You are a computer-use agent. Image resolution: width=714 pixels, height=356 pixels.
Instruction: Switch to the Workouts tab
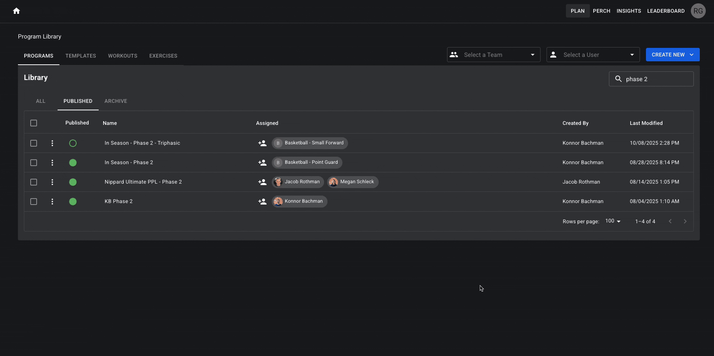click(122, 56)
